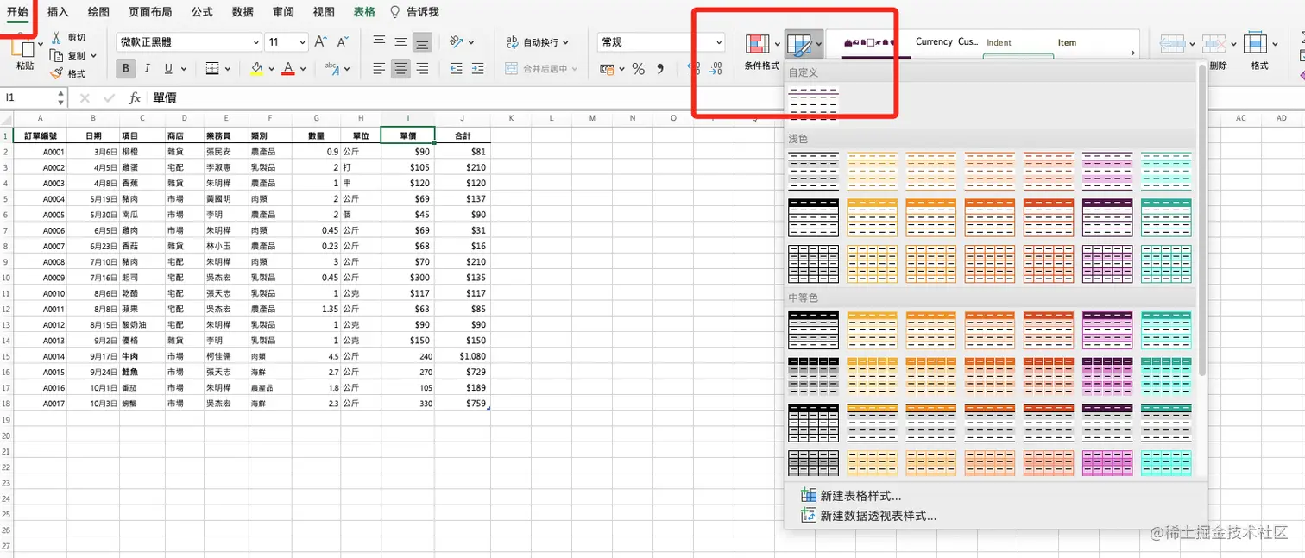This screenshot has width=1305, height=558.
Task: Click the Format Painter brush icon
Action: point(57,73)
